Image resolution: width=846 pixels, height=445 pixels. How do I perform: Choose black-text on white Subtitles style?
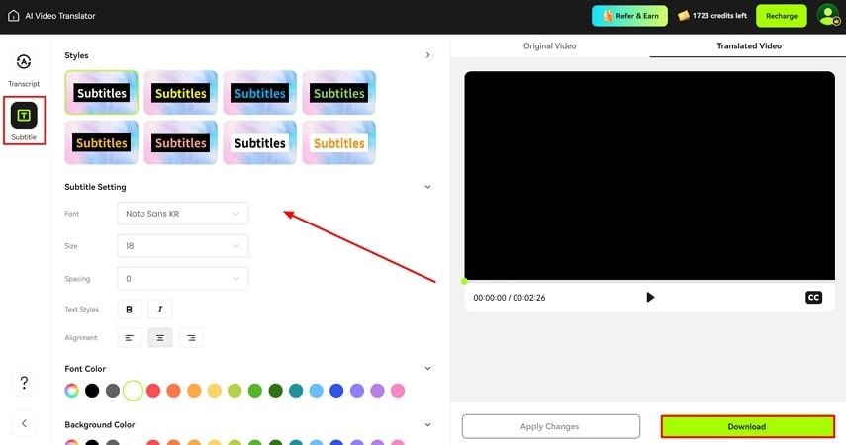(x=260, y=143)
